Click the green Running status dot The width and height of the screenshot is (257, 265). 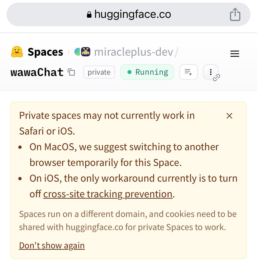pos(130,72)
